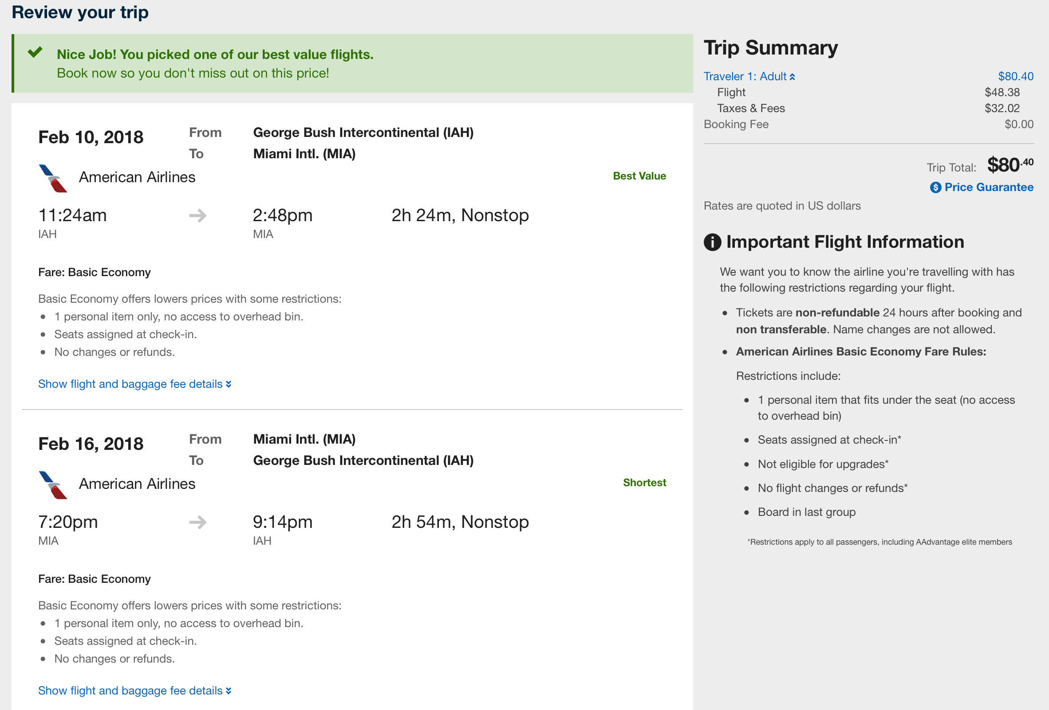Click the Trip Total $80.40 amount

1010,165
